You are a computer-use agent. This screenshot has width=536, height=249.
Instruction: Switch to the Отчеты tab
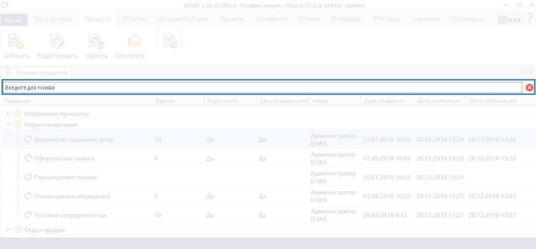point(309,19)
